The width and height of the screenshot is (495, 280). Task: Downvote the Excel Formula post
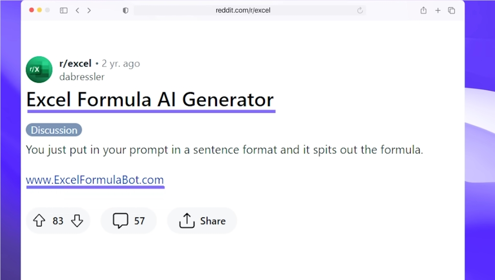tap(77, 220)
